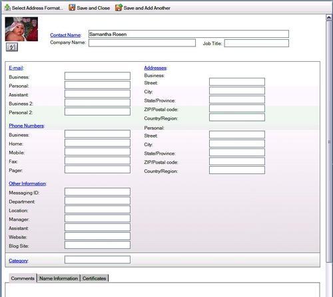Click the contact photo thumbnail

(x=21, y=29)
